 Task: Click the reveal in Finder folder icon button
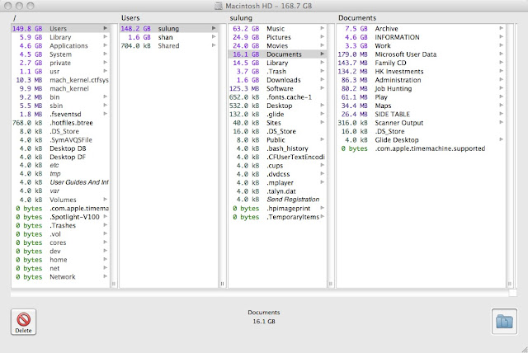[x=504, y=322]
